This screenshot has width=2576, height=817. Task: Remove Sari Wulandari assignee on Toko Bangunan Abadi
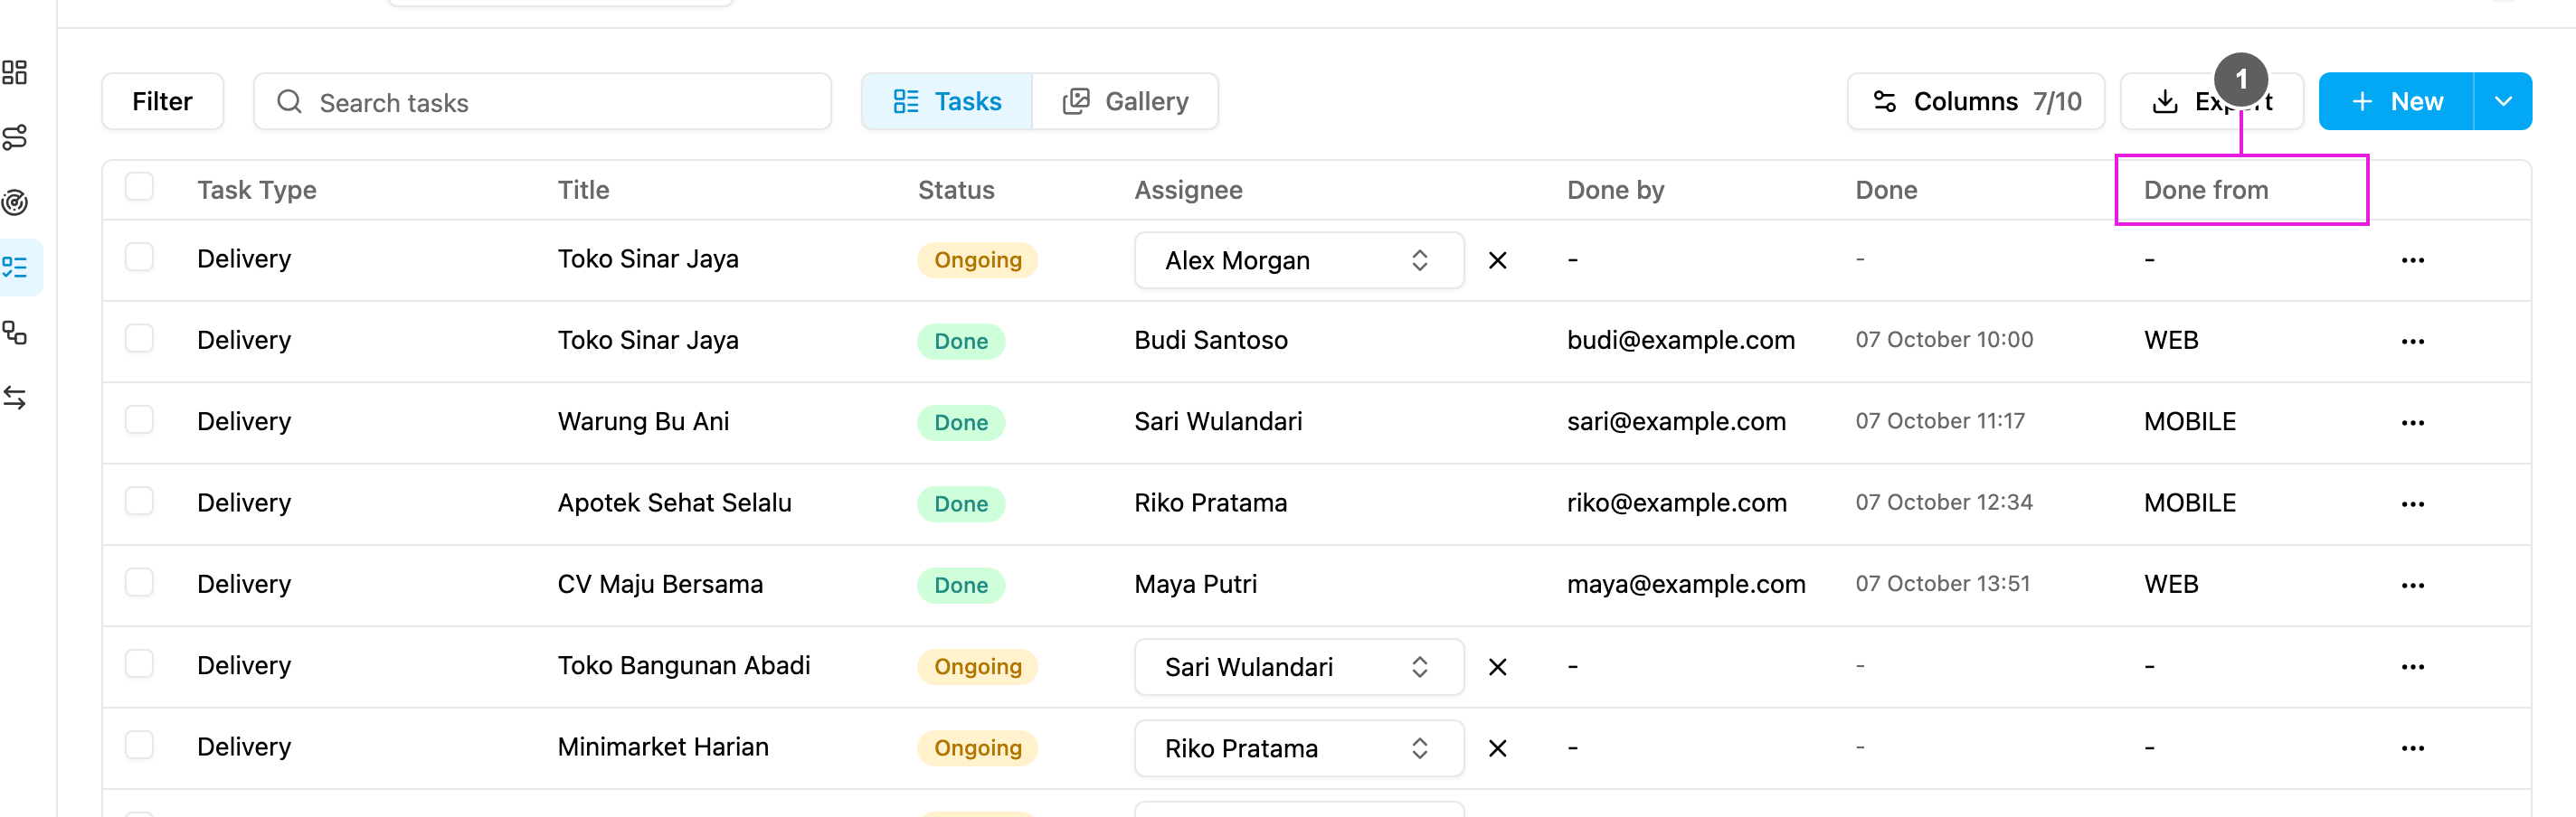point(1497,667)
